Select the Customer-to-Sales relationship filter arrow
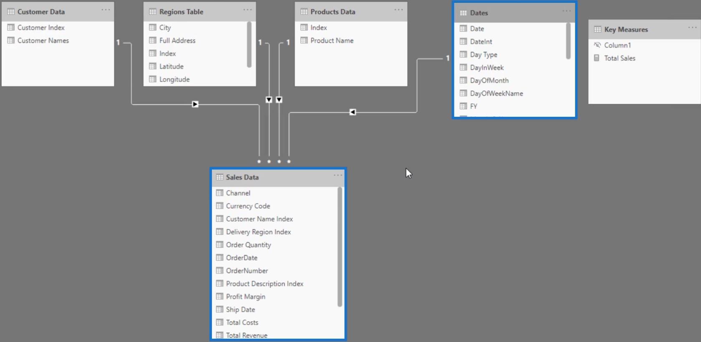The height and width of the screenshot is (342, 701). pyautogui.click(x=195, y=104)
